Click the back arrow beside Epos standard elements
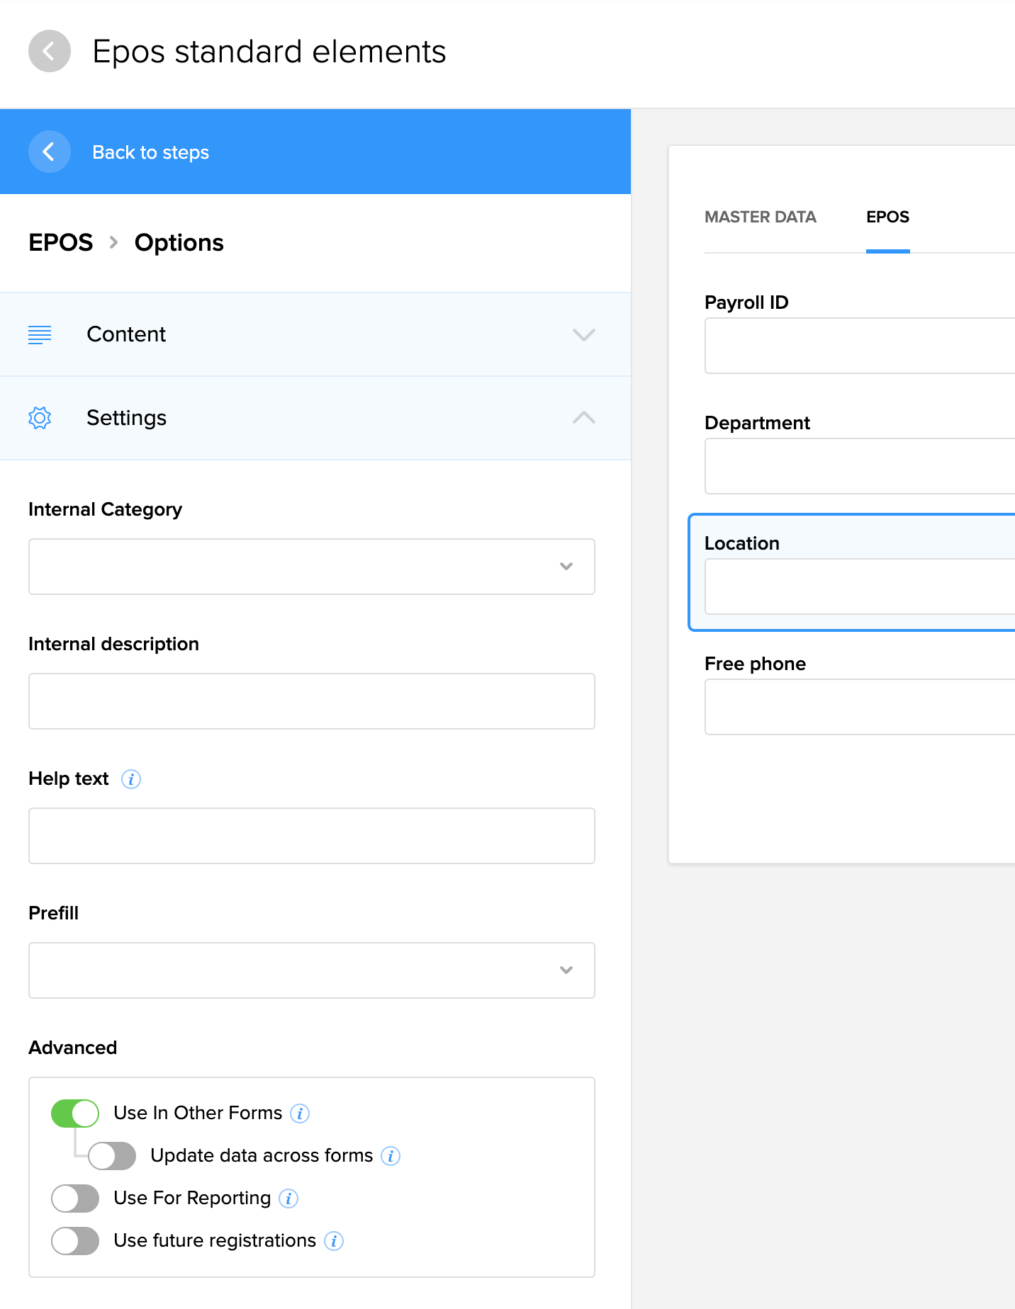 pos(49,51)
